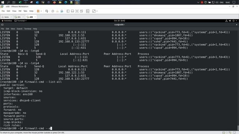
Task: Open Windows Start menu
Action: pos(3,2)
